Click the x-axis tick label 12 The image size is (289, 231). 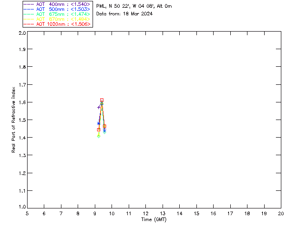click(145, 213)
